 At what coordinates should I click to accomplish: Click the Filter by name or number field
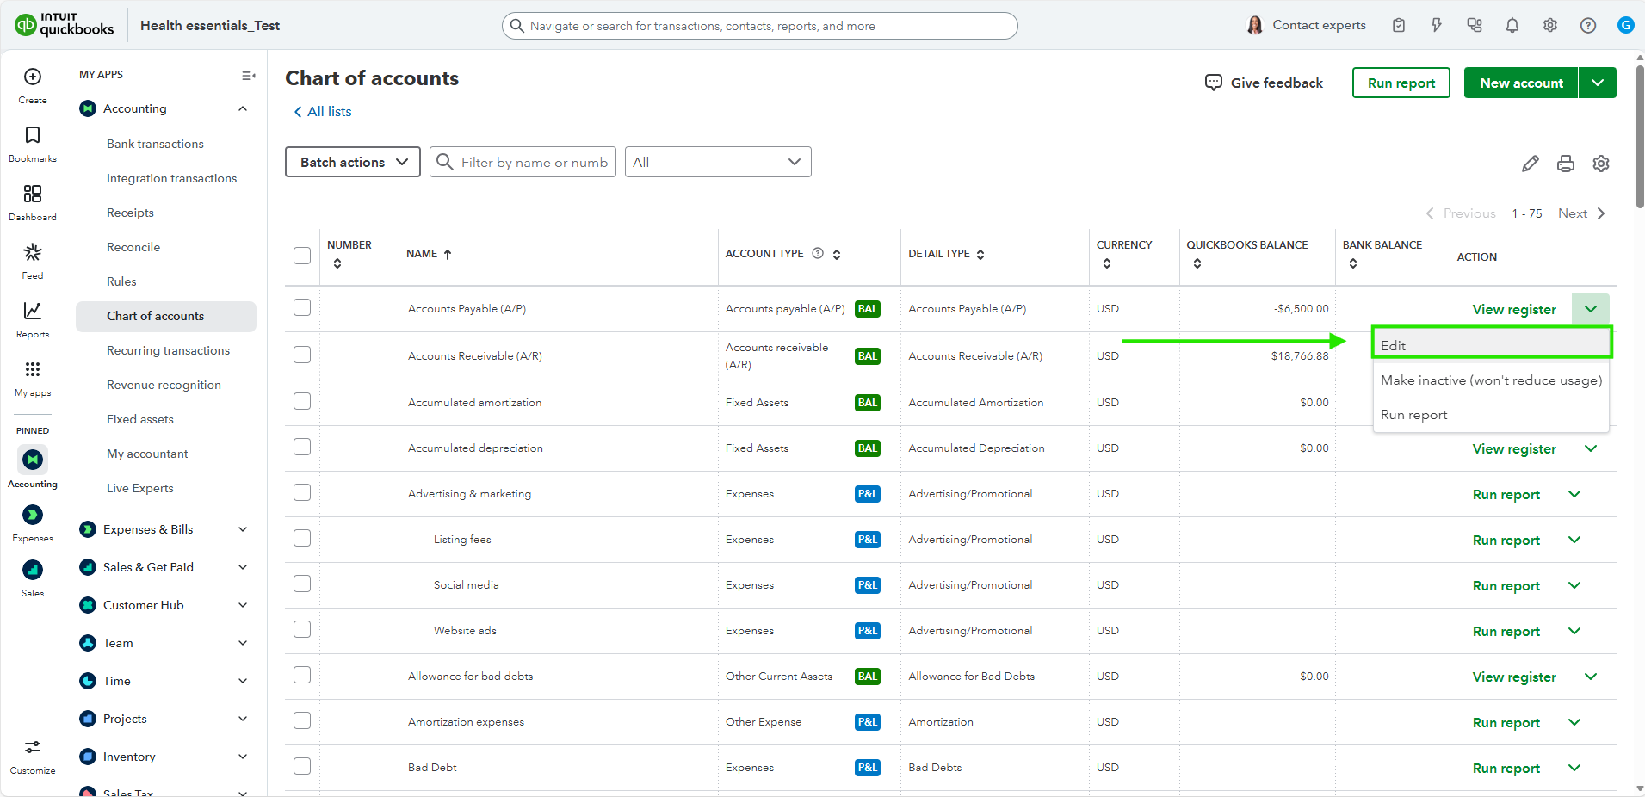click(534, 162)
